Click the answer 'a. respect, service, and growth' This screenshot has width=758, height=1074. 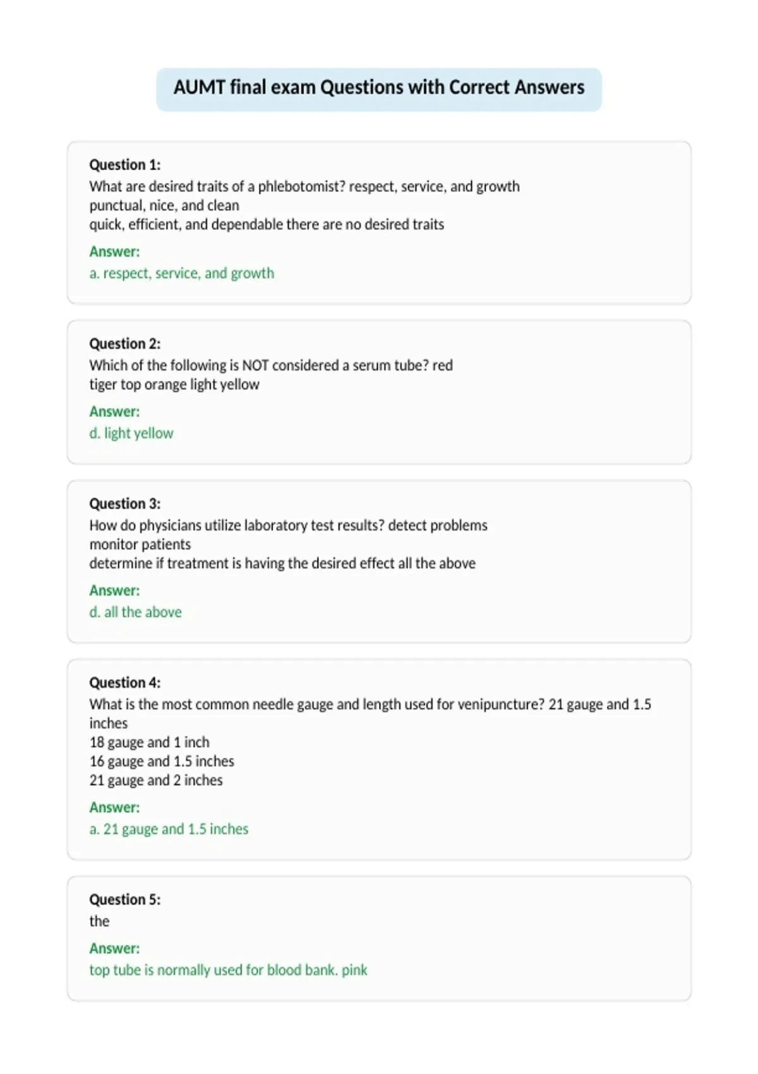182,274
